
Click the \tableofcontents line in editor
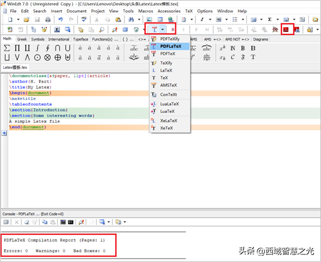click(x=30, y=104)
